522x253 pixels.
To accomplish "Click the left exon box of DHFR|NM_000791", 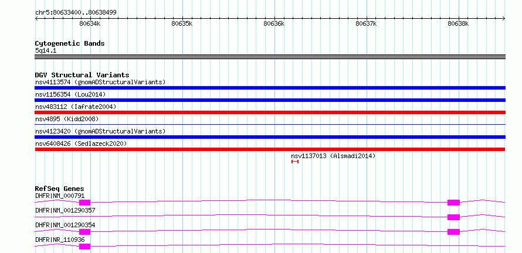I will pos(85,203).
